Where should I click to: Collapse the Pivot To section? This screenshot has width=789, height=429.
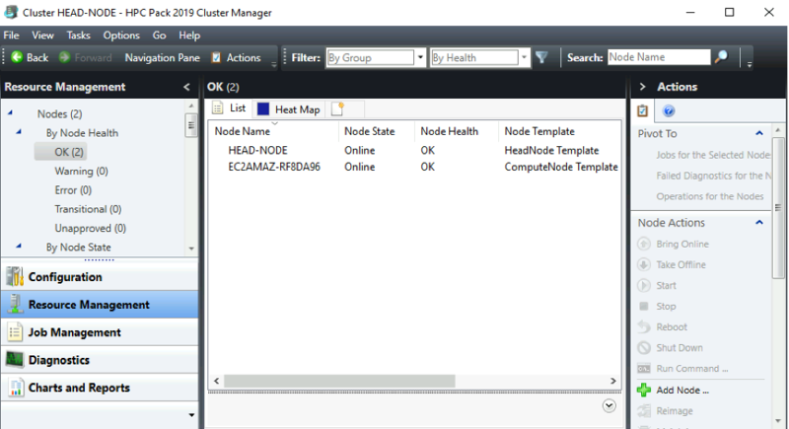click(x=759, y=133)
